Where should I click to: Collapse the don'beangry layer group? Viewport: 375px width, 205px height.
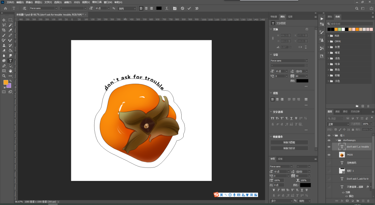pyautogui.click(x=336, y=140)
